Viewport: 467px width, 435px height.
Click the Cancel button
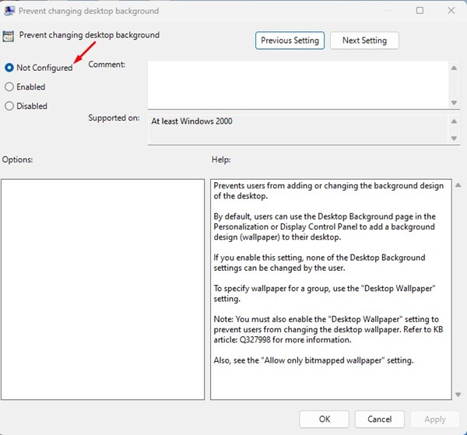pyautogui.click(x=380, y=419)
